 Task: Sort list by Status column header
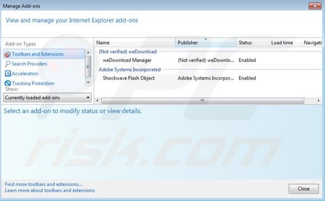click(252, 43)
